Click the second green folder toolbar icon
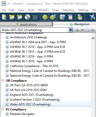The image size is (96, 117). point(20,17)
